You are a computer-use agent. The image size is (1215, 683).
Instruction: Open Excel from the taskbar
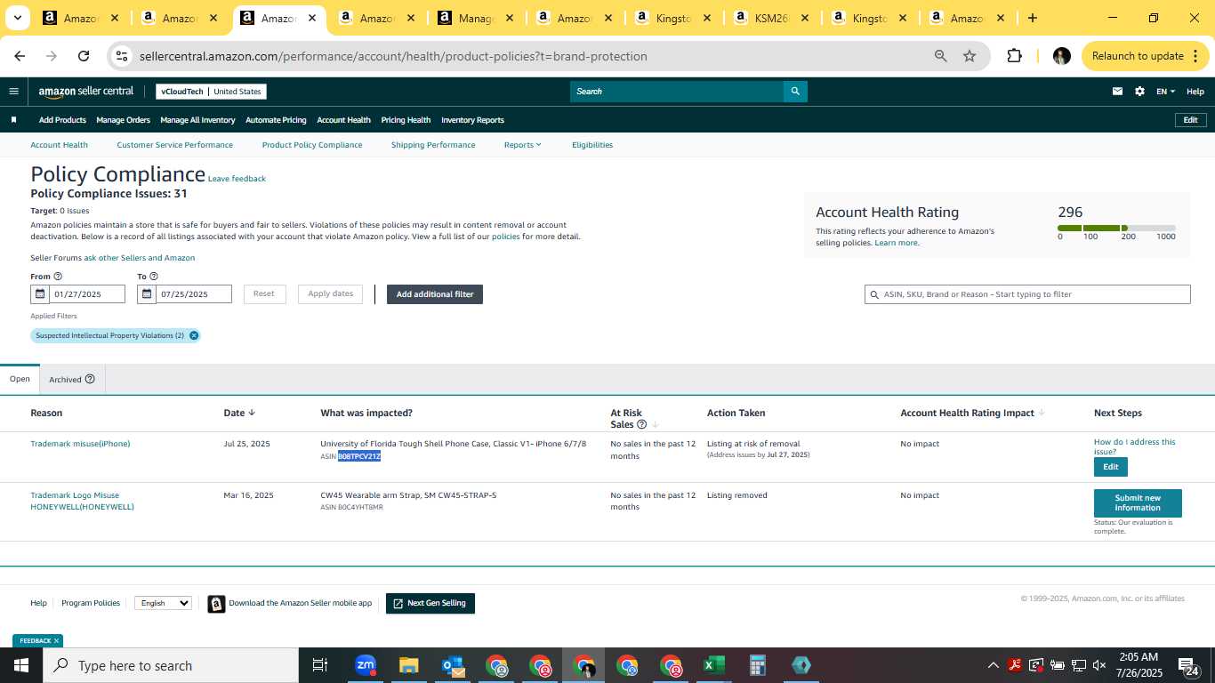(713, 665)
